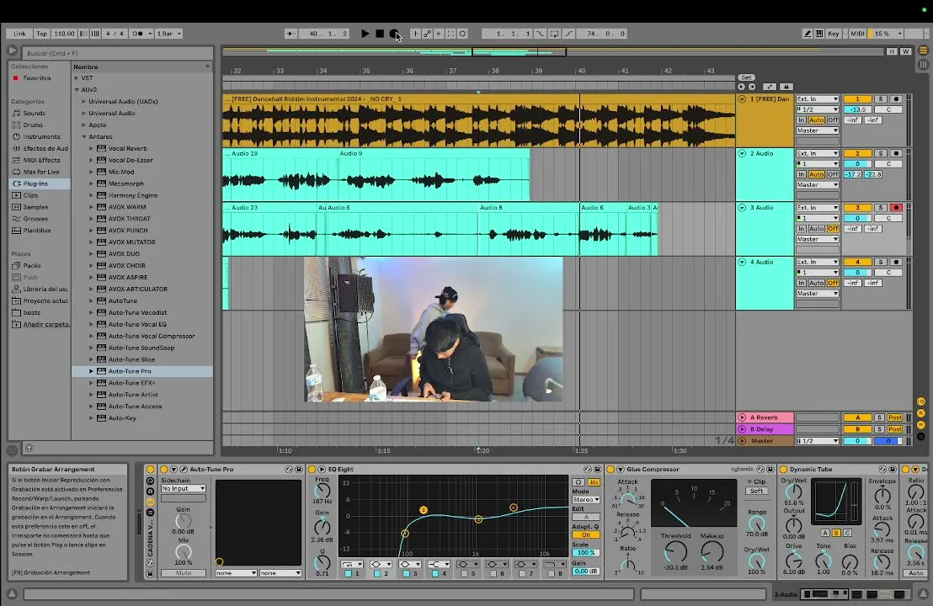Select Vocal Reverb plug-in
The image size is (933, 606).
pos(127,149)
